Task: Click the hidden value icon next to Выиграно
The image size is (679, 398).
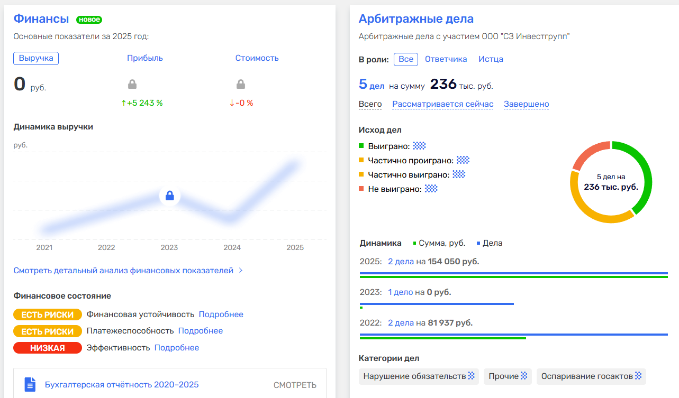Action: tap(419, 145)
